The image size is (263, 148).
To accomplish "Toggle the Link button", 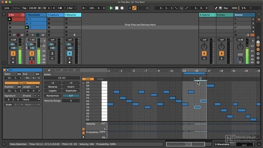I will 7,8.
